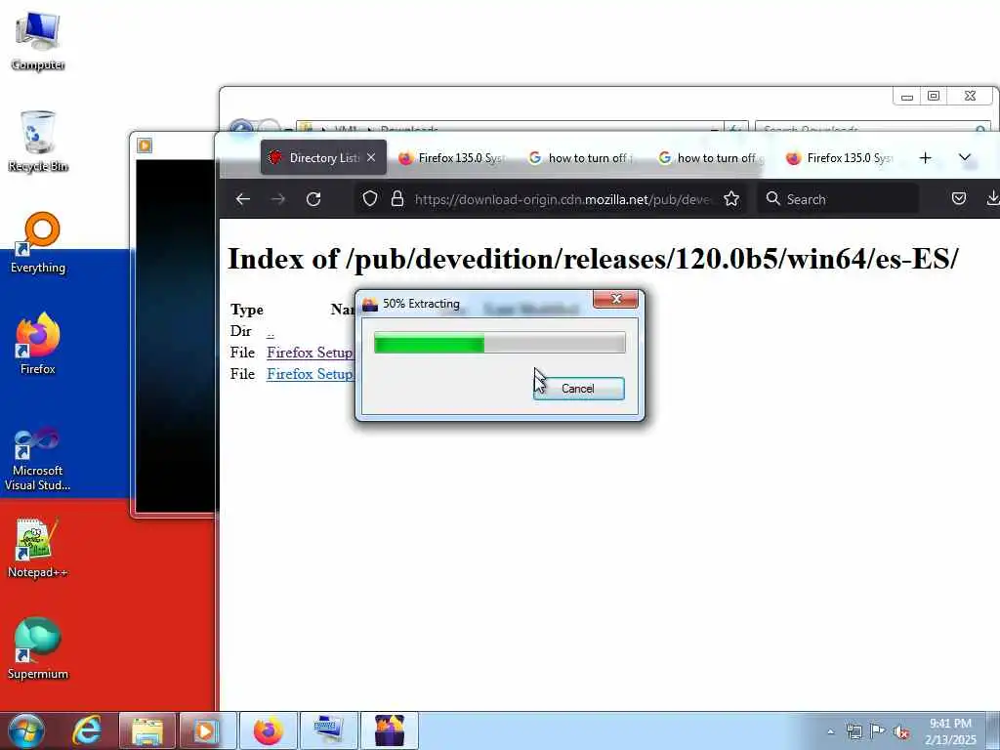Open parent directory '..' link
This screenshot has height=750, width=1000.
(x=271, y=332)
